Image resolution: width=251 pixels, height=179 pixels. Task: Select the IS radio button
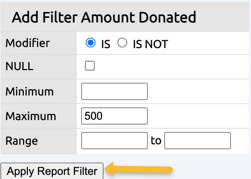(90, 43)
